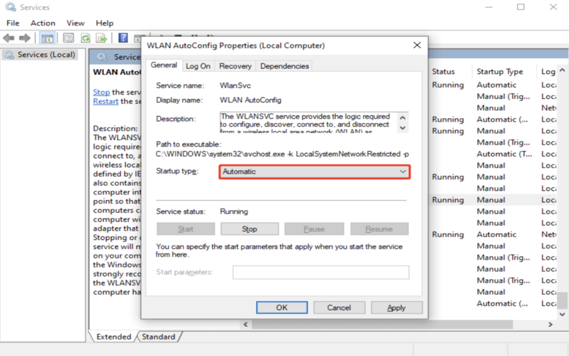Click the disabled Pause button

tap(314, 229)
